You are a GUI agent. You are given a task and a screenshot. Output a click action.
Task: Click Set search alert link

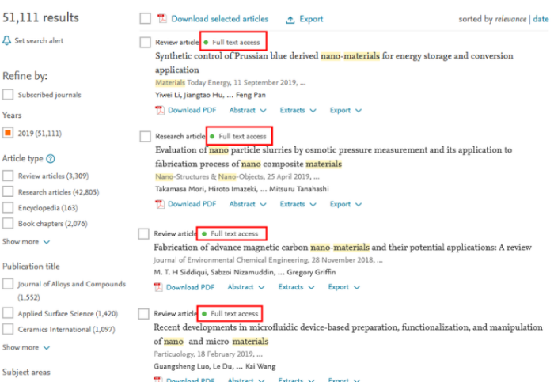click(x=39, y=40)
